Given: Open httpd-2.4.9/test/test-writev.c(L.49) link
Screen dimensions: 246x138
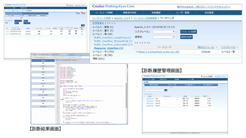Looking at the screenshot, I should pos(159,52).
